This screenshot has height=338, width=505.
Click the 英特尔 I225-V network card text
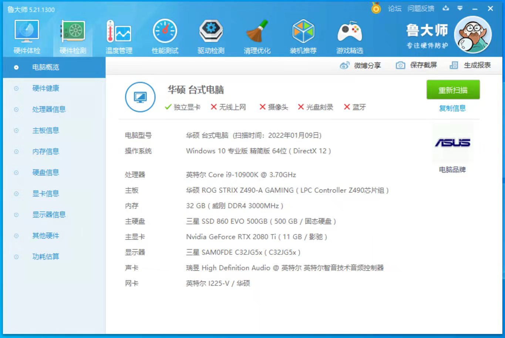click(x=218, y=283)
